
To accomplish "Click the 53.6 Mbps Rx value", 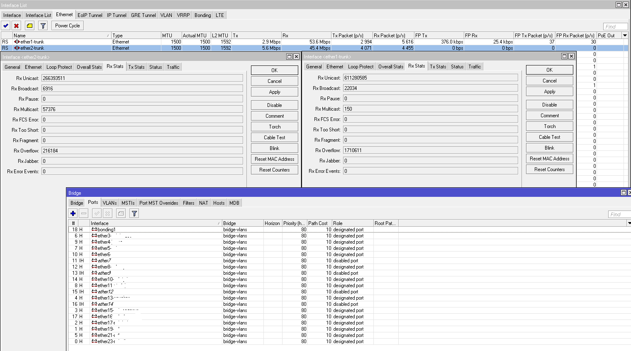I will coord(319,42).
